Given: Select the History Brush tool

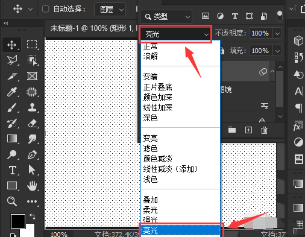Looking at the screenshot, I should 11,123.
